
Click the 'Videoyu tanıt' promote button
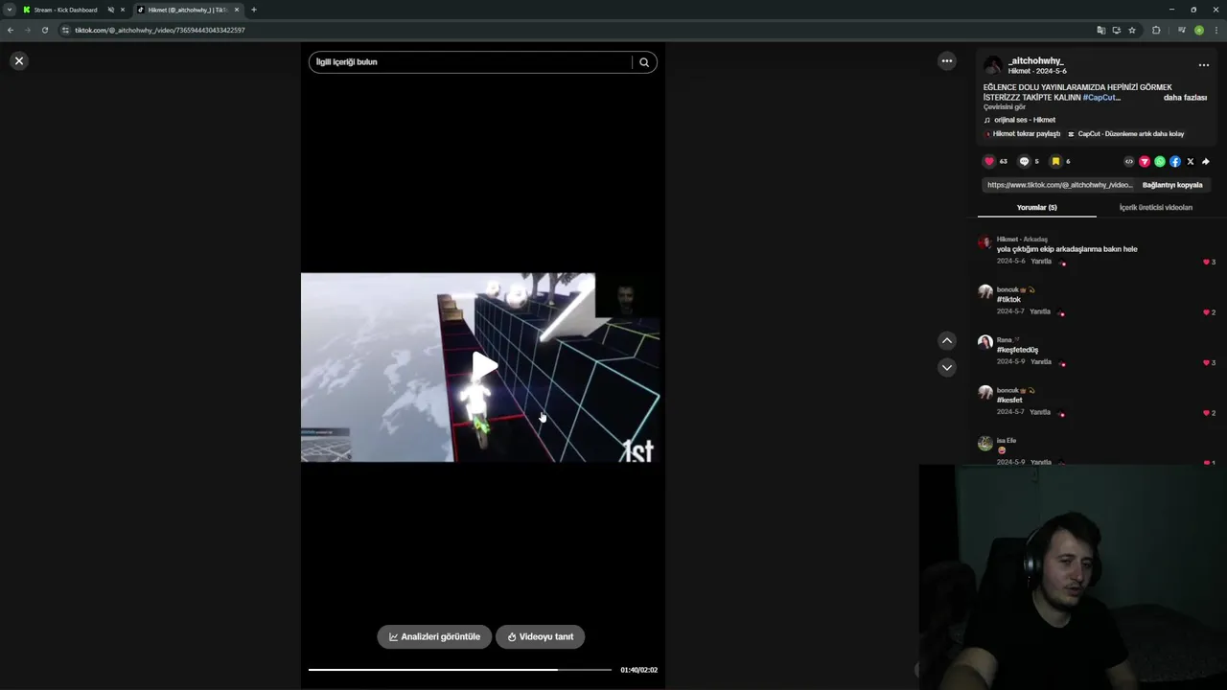pos(540,636)
